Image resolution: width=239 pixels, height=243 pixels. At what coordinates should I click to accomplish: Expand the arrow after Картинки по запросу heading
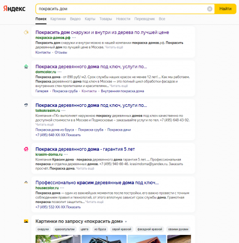point(126,222)
